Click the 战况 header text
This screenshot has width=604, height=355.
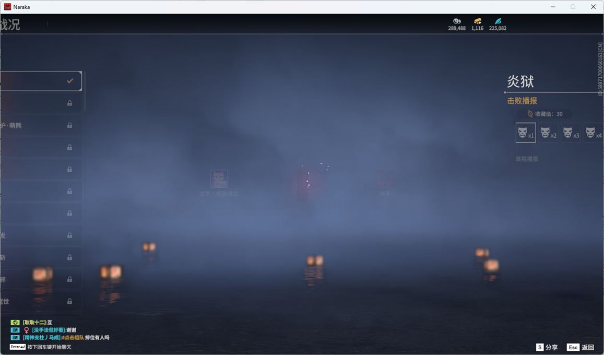click(9, 25)
